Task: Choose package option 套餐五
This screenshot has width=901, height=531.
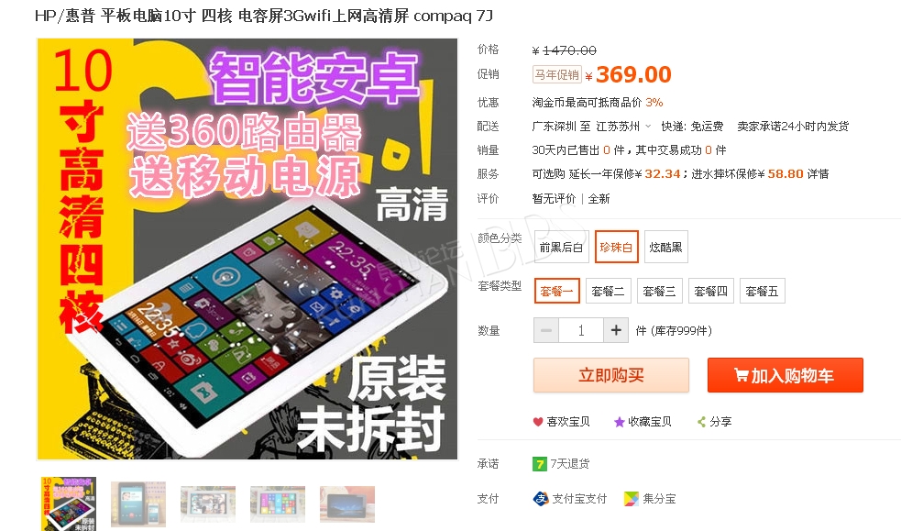Action: click(x=762, y=292)
